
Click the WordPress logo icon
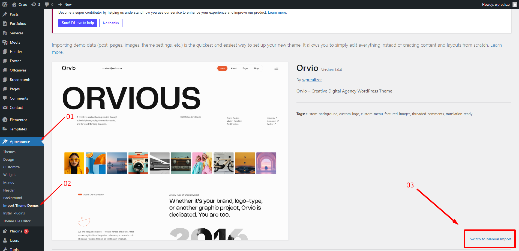click(x=5, y=4)
